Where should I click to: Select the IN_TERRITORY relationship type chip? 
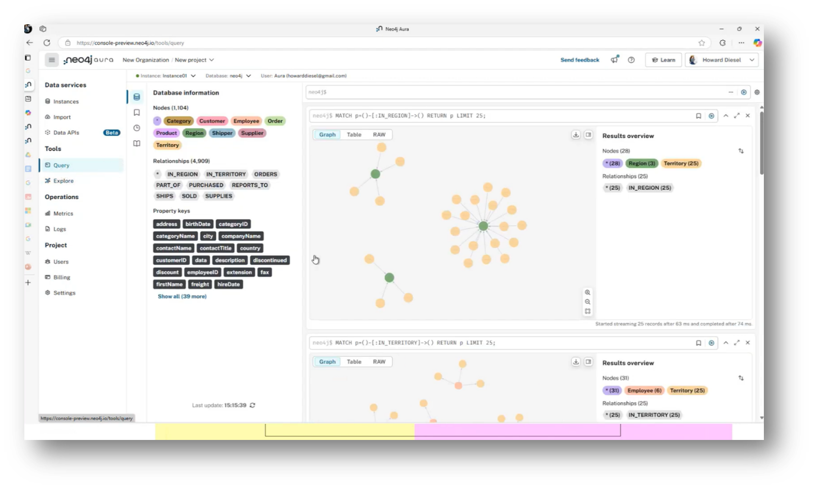click(226, 175)
